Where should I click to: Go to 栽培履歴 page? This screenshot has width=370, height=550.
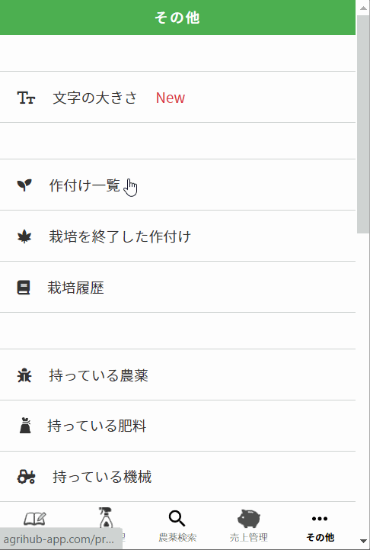177,287
